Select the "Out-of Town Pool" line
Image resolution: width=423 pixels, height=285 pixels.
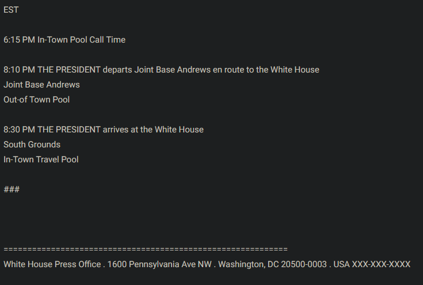36,100
